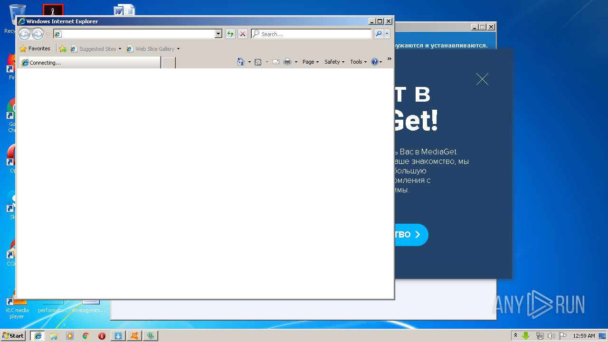608x342 pixels.
Task: Open a new tab with the blank tab button
Action: [x=169, y=63]
